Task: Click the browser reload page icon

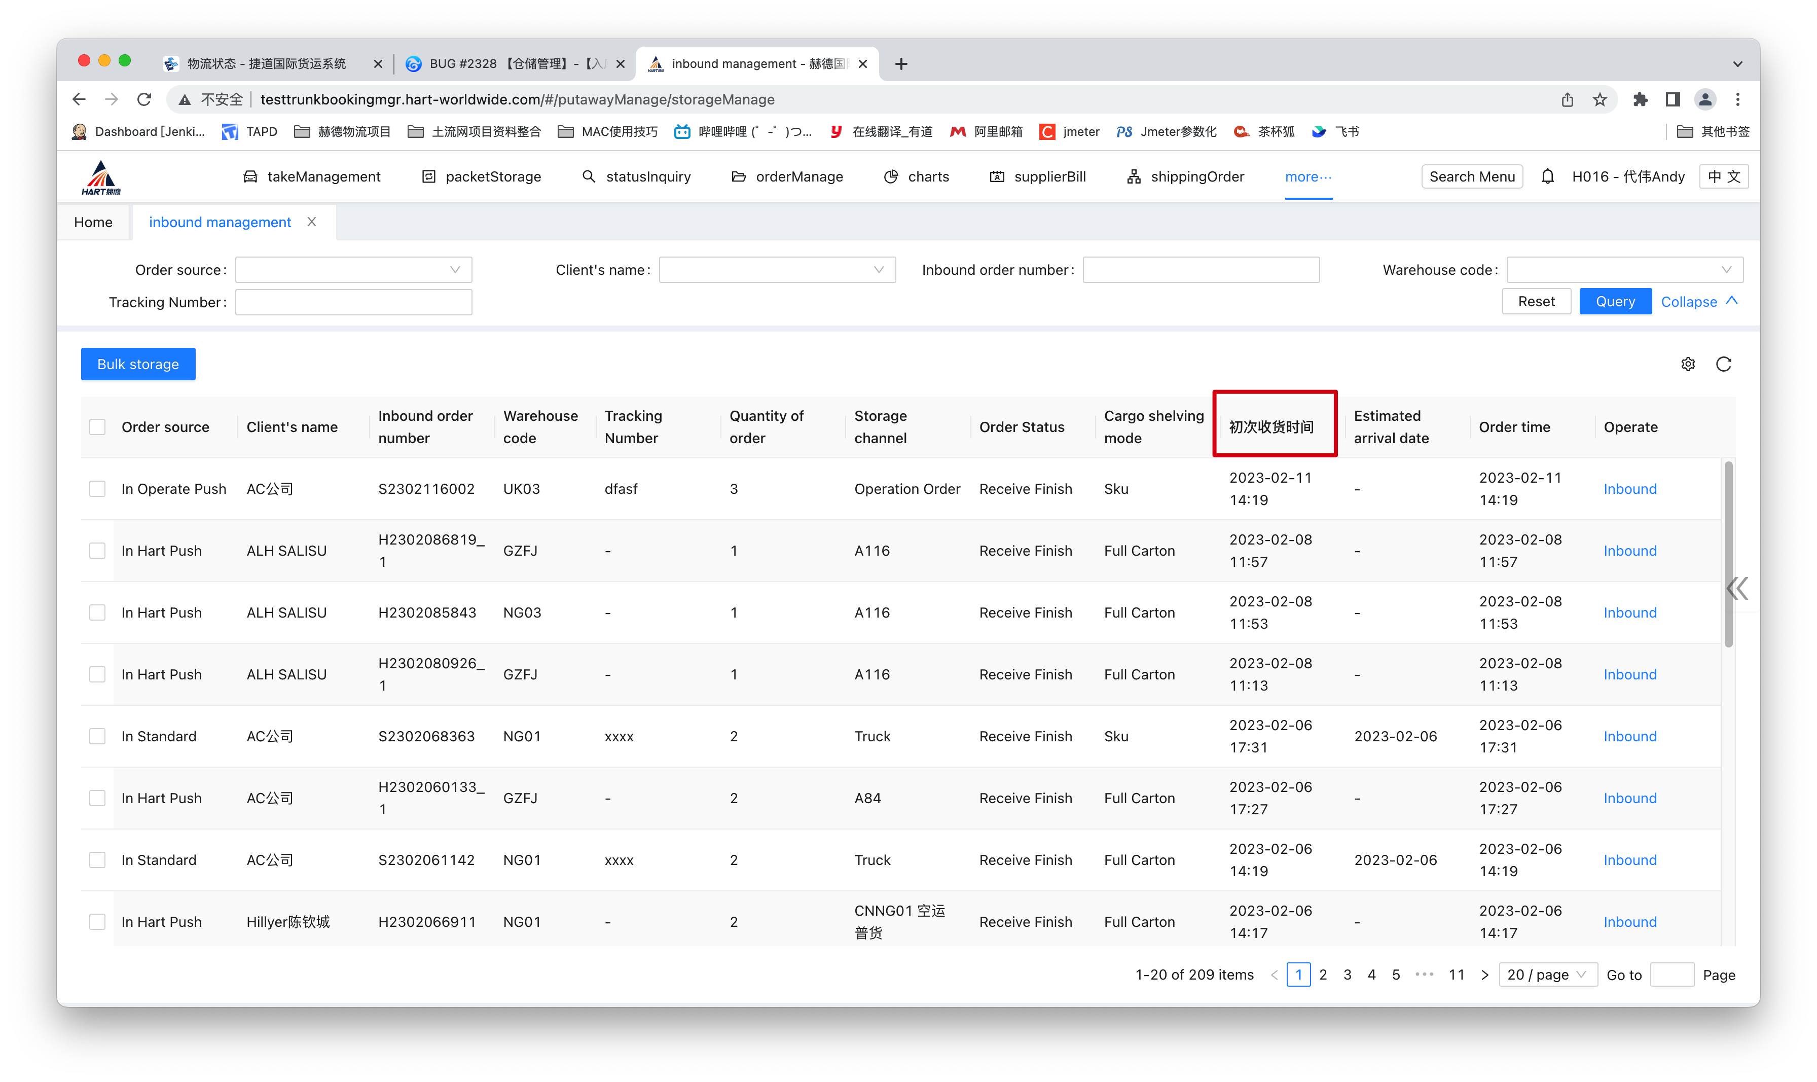Action: pos(144,99)
